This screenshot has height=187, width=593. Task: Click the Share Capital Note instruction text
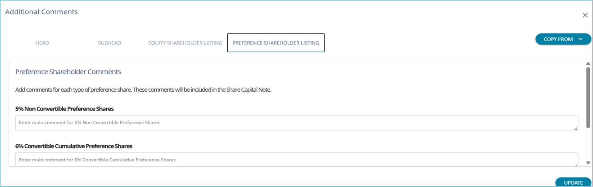click(143, 90)
